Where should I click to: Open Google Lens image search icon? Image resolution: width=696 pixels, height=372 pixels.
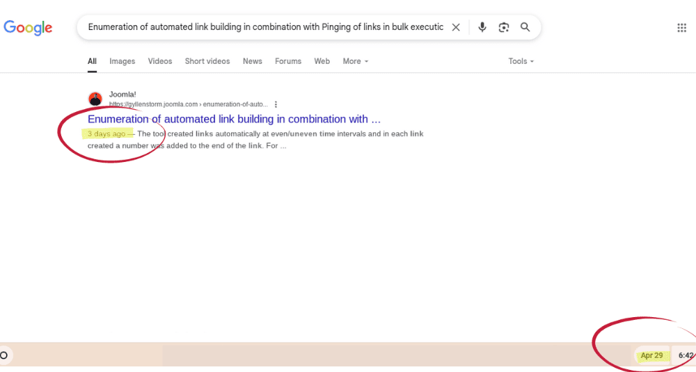coord(504,28)
